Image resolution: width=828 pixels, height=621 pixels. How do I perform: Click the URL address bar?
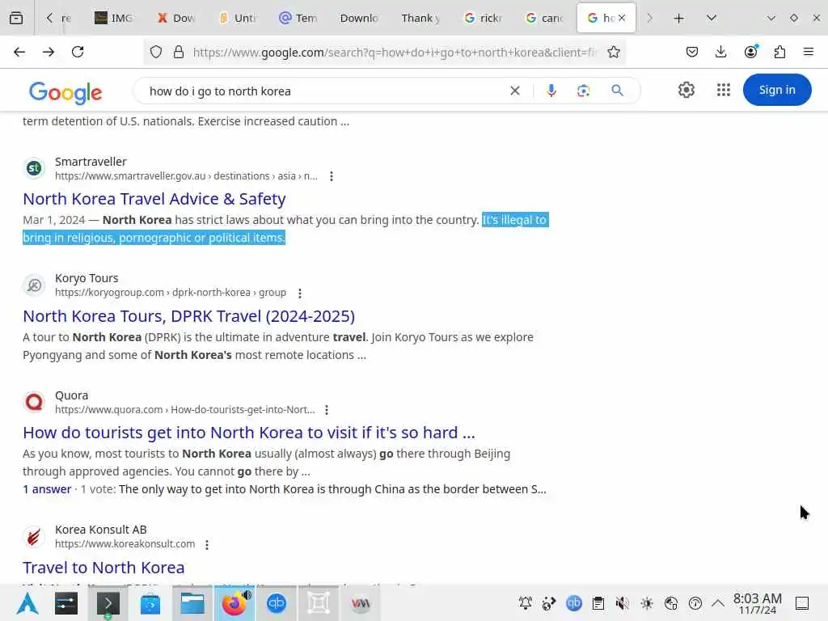(x=394, y=52)
